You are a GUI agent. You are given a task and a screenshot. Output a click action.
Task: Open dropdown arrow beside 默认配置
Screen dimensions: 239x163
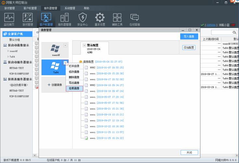[84, 45]
